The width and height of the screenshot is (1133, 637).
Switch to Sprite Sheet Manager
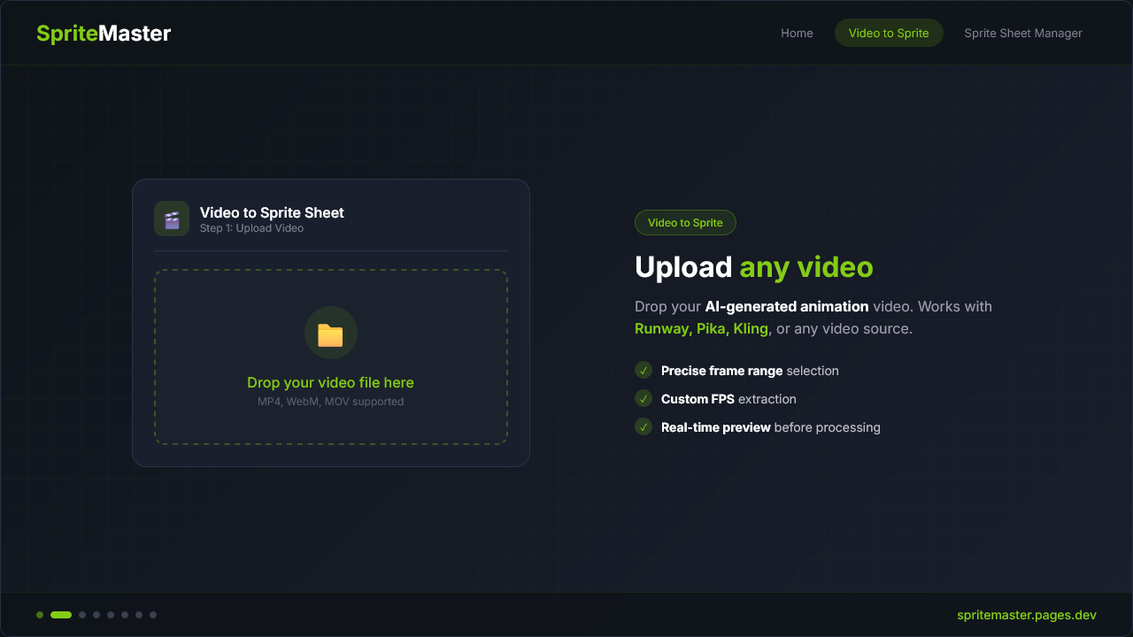coord(1022,33)
